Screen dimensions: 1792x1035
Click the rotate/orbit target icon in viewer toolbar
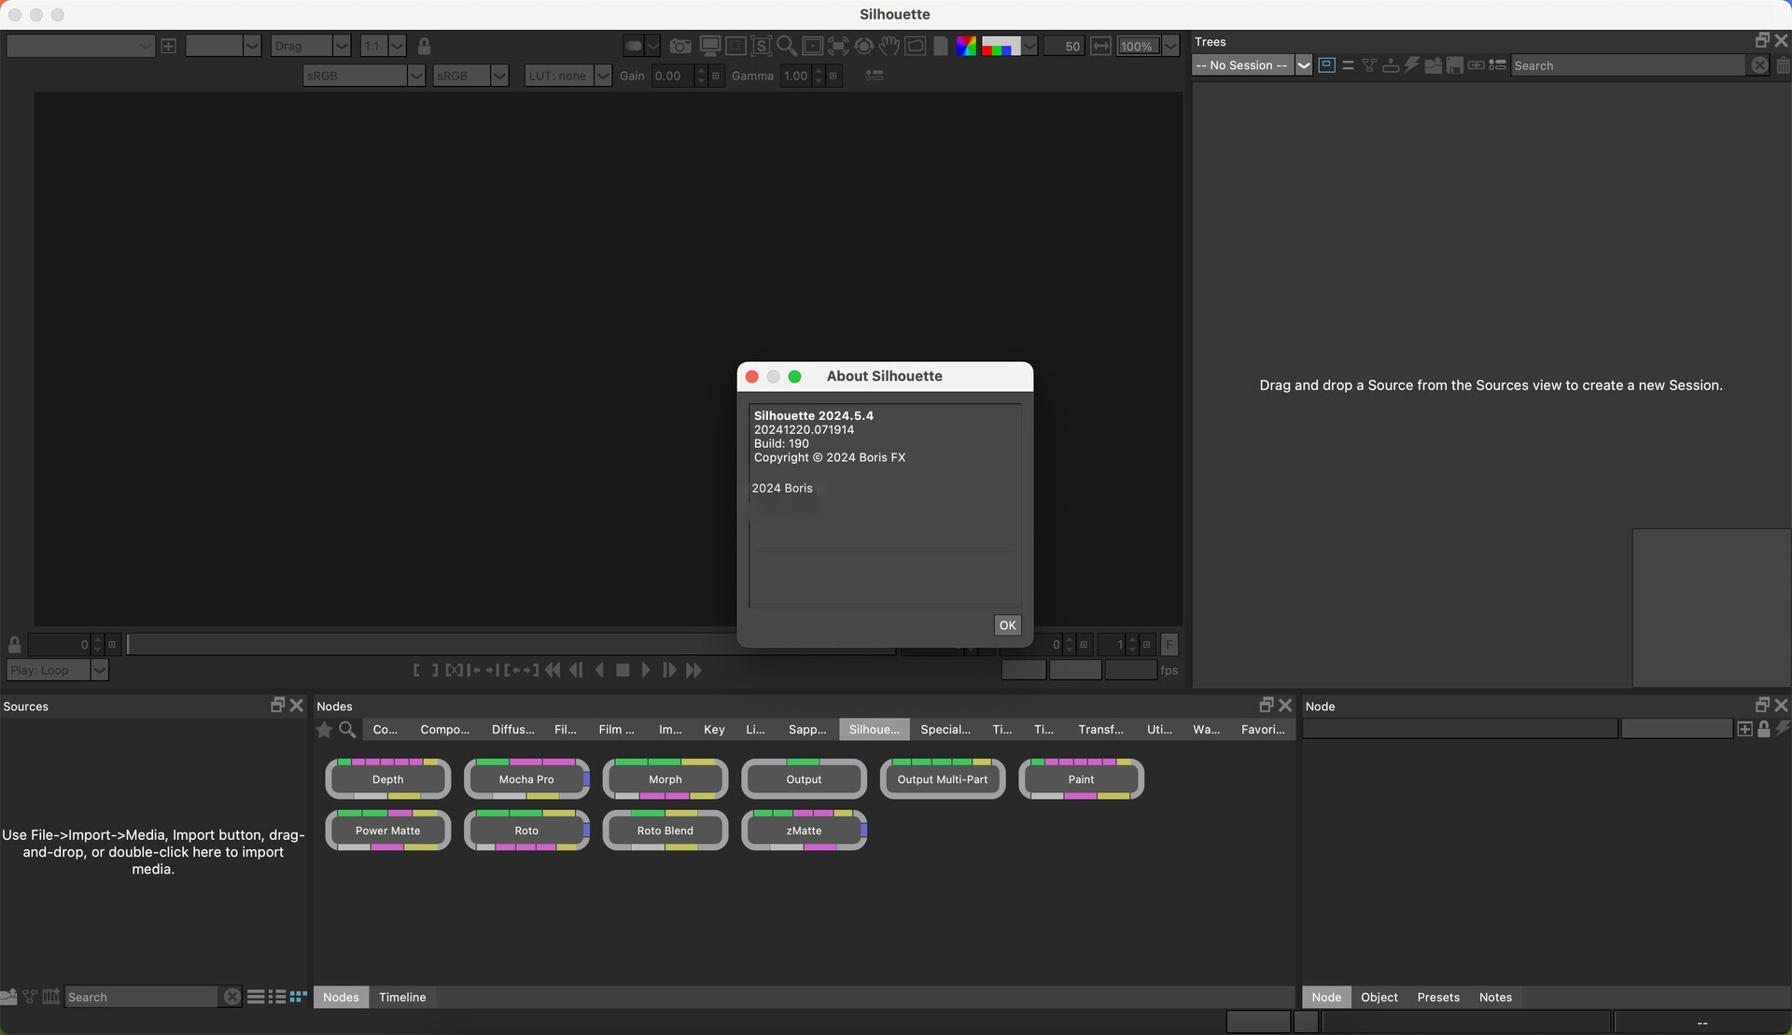coord(863,46)
